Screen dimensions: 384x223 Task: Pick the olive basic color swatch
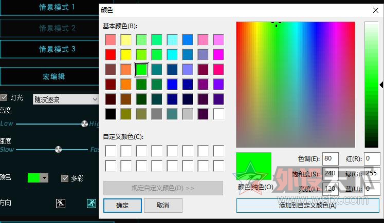coord(126,114)
